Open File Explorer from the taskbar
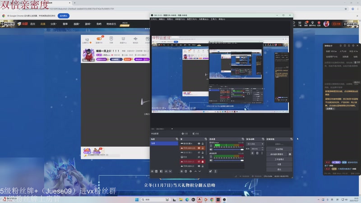Image resolution: width=361 pixels, height=203 pixels. tap(181, 199)
